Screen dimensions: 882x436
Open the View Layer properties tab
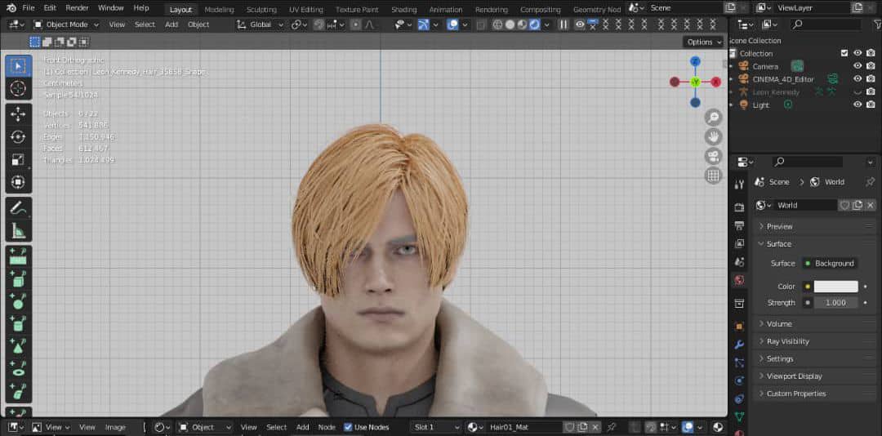(x=740, y=243)
